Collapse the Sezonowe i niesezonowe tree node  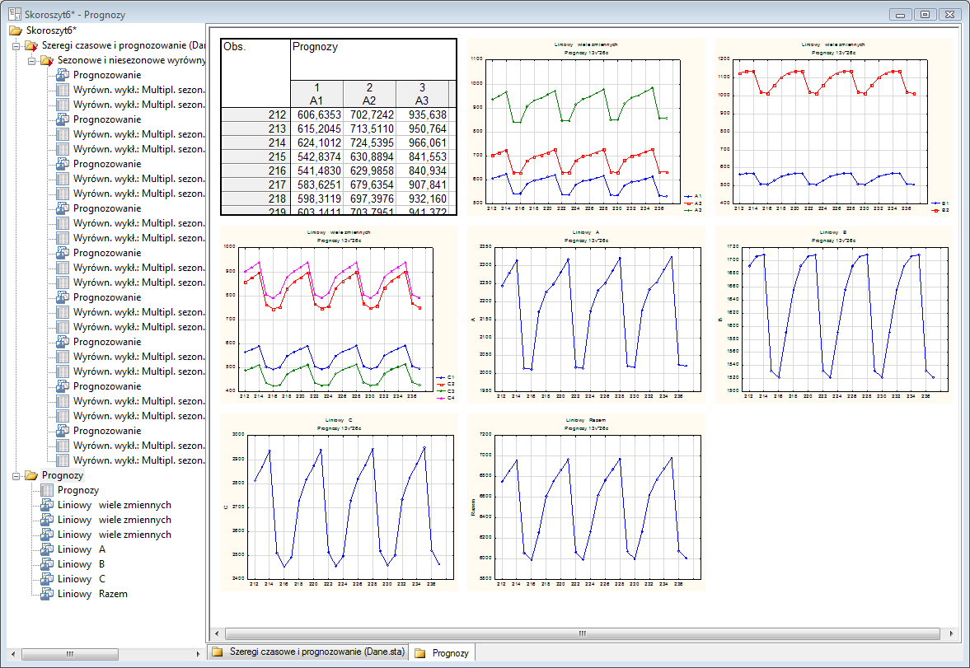[31, 61]
